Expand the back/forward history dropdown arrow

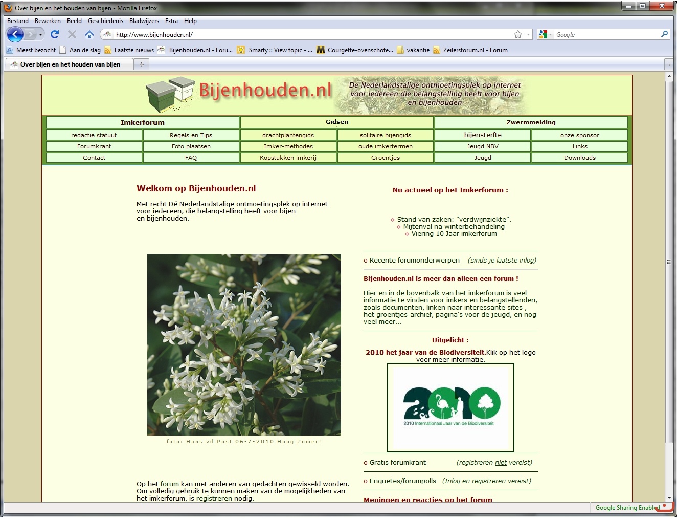[40, 34]
